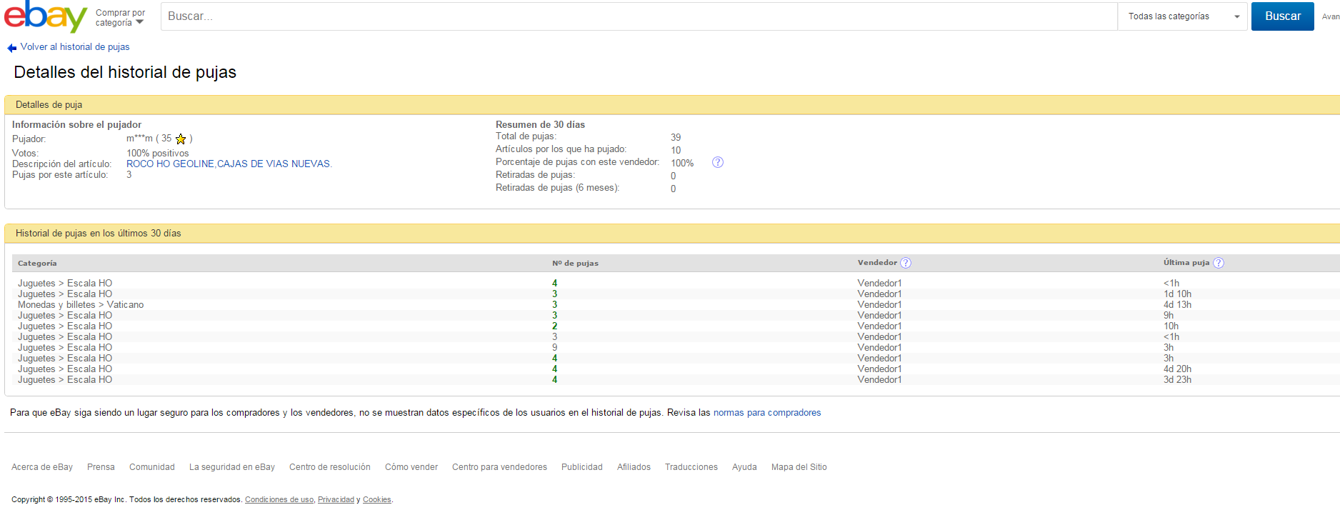Image resolution: width=1340 pixels, height=525 pixels.
Task: Open Privacidad link in copyright line
Action: (x=336, y=500)
